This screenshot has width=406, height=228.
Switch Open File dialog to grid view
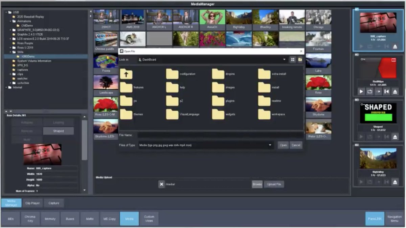click(292, 59)
